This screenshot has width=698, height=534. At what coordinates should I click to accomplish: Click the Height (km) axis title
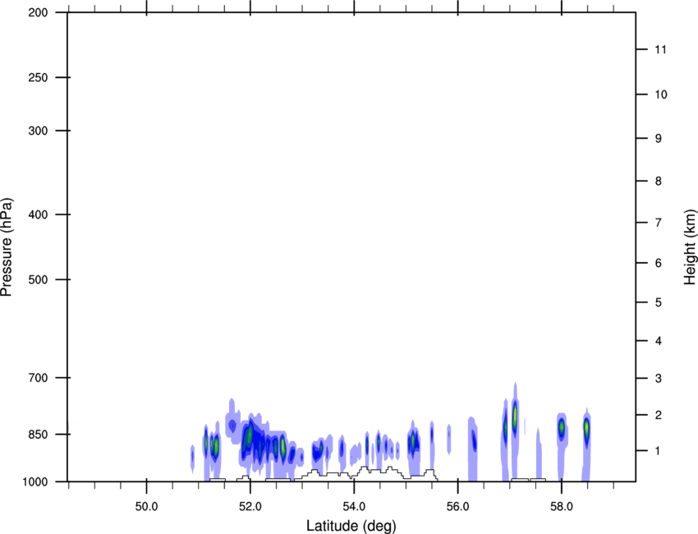click(x=690, y=246)
